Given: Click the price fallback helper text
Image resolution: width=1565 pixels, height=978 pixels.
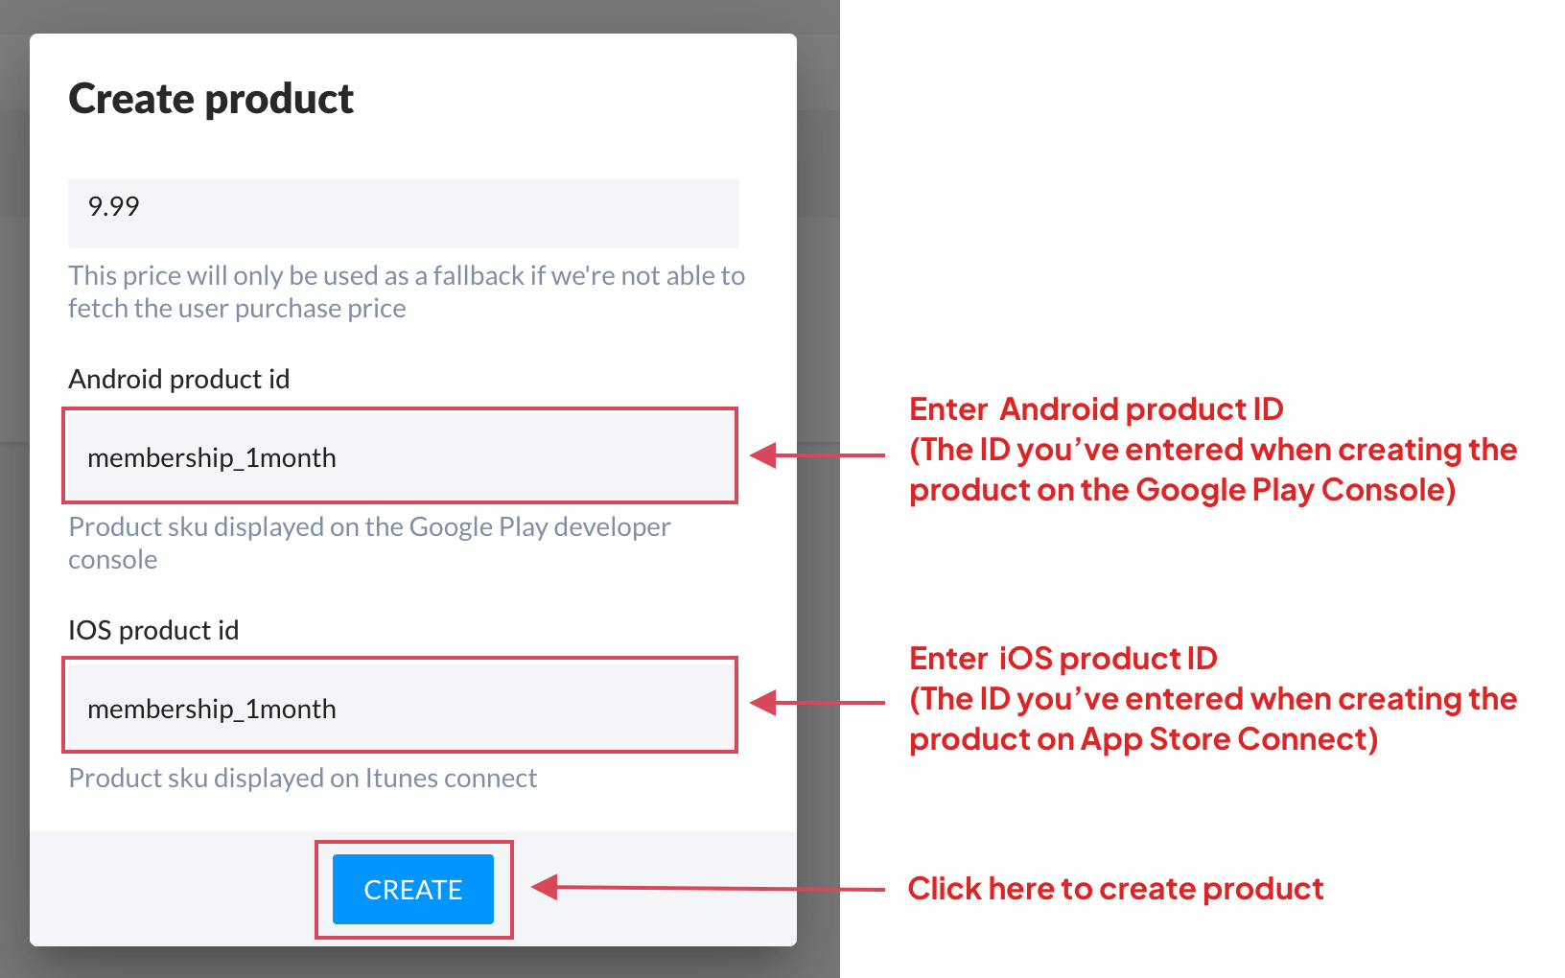Looking at the screenshot, I should pyautogui.click(x=406, y=291).
